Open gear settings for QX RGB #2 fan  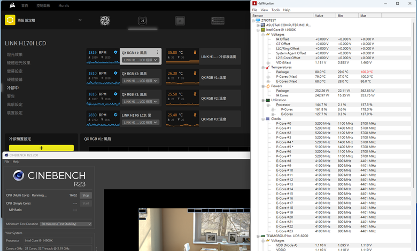point(115,73)
